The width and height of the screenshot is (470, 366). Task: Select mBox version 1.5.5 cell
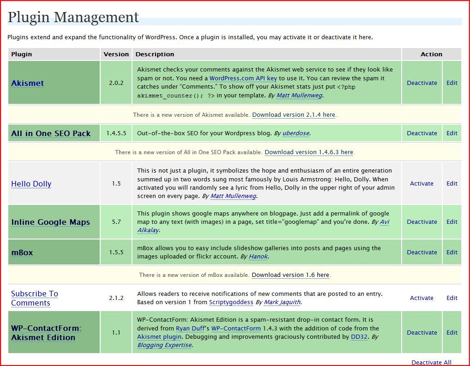coord(116,252)
